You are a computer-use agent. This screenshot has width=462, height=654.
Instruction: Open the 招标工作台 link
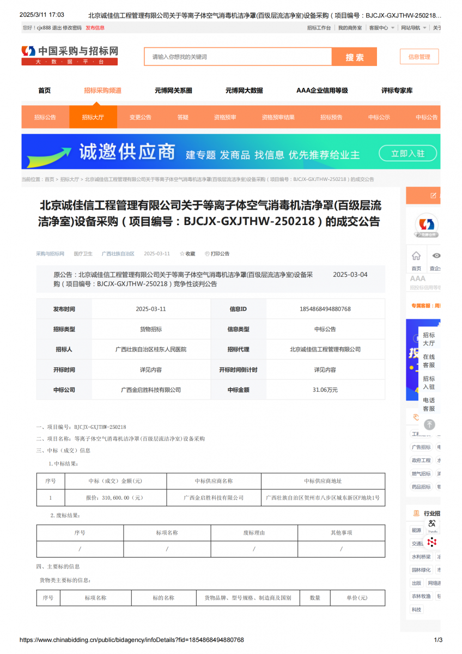pos(319,28)
